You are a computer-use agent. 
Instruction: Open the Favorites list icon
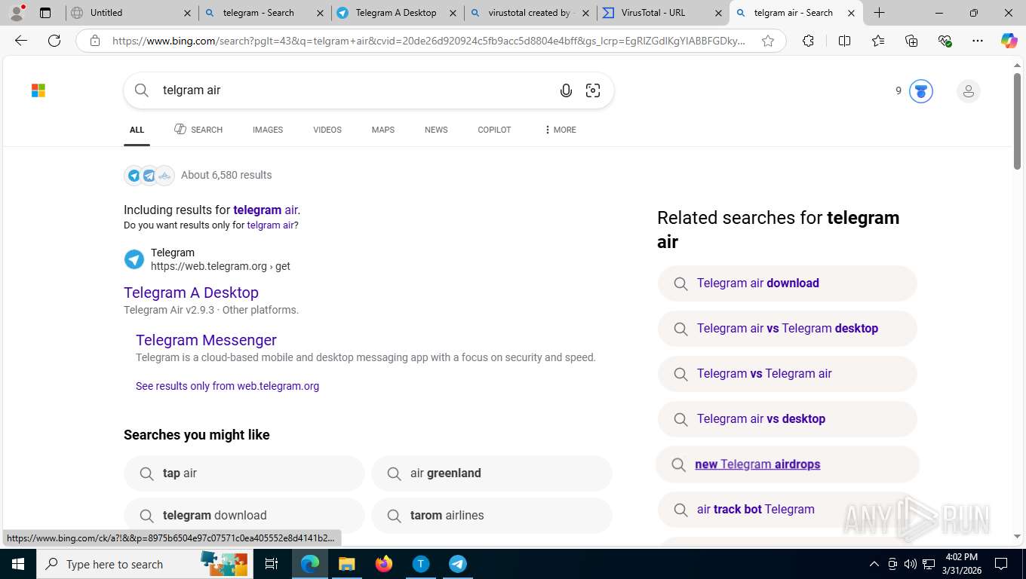click(x=878, y=41)
